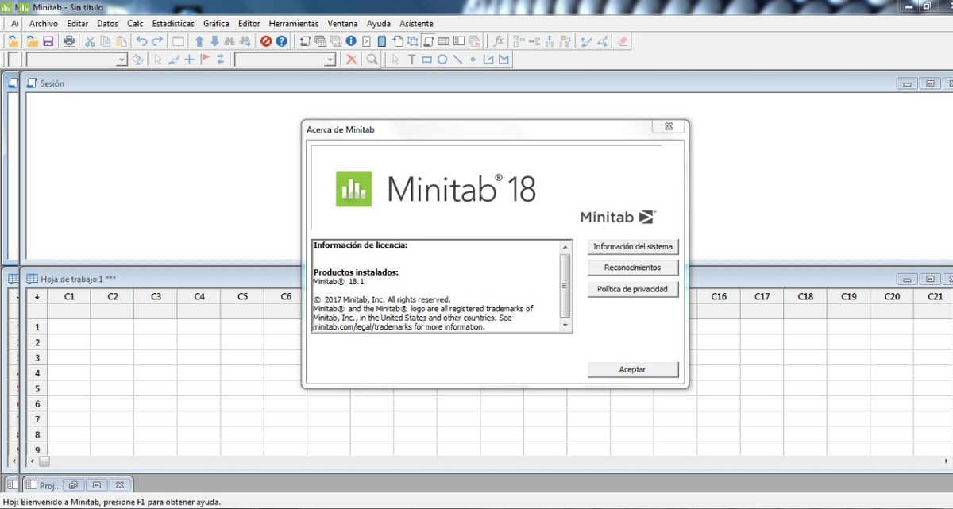This screenshot has height=509, width=953.
Task: Open the Asistente menu
Action: tap(416, 24)
